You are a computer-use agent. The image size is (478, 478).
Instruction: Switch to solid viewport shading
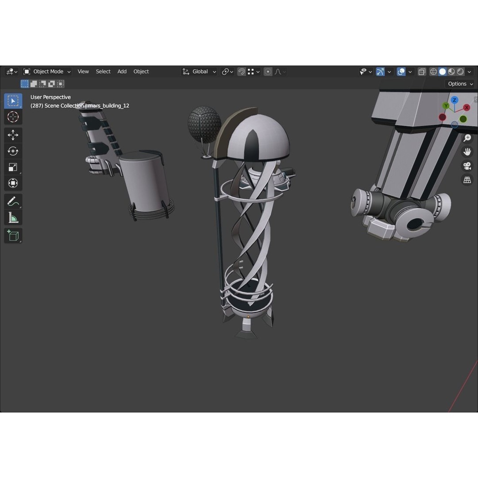[443, 72]
